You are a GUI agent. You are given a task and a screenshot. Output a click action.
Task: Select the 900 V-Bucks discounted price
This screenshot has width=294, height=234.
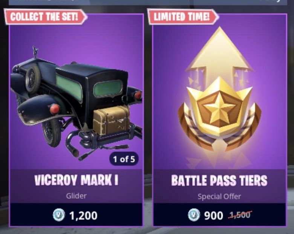[214, 215]
